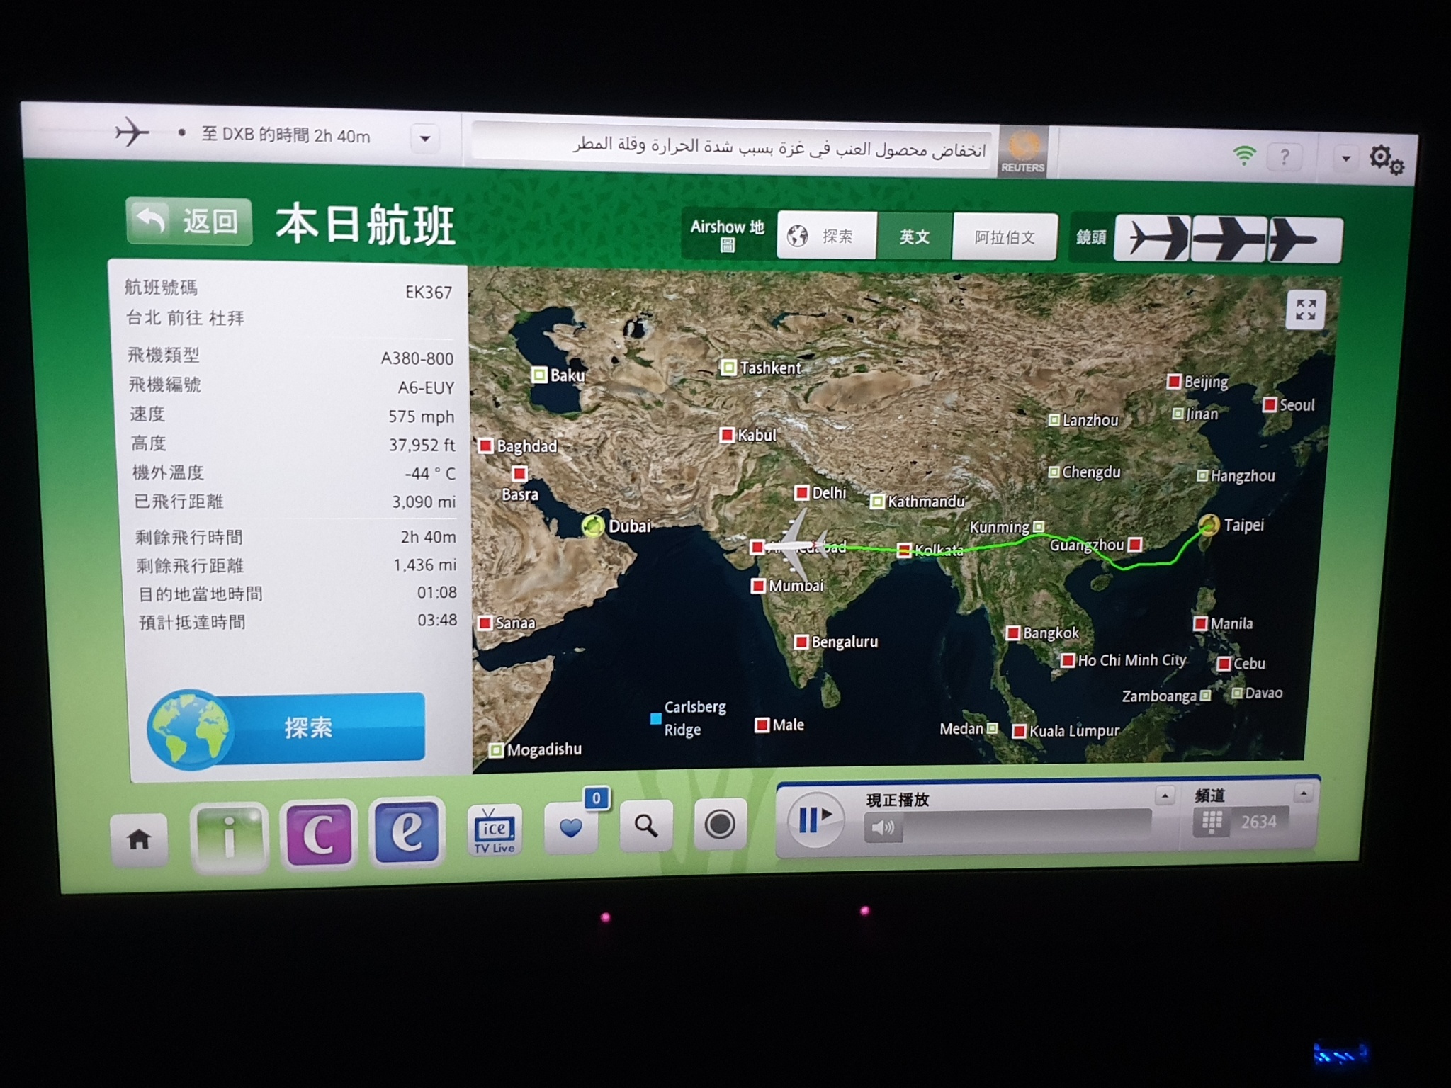The height and width of the screenshot is (1088, 1451).
Task: Open the channel keypad icon
Action: [1212, 822]
